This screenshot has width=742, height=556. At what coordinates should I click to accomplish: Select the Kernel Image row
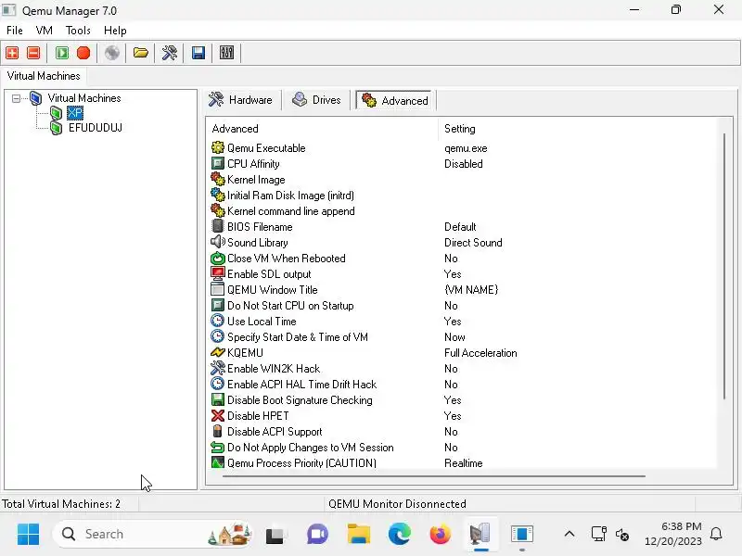[x=256, y=180]
